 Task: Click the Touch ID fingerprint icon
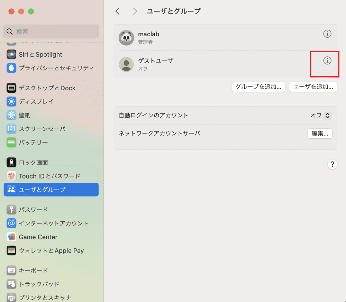11,176
